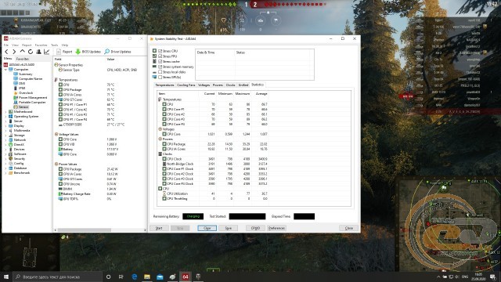Click the Config tree item

pyautogui.click(x=16, y=164)
